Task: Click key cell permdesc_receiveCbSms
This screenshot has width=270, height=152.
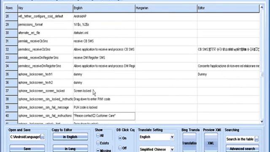Action: pyautogui.click(x=46, y=49)
